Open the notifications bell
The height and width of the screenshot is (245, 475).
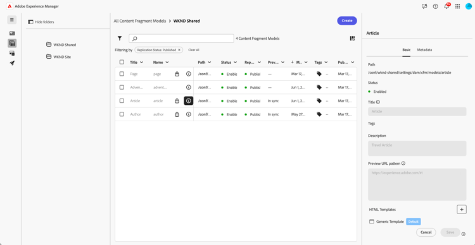coord(447,6)
